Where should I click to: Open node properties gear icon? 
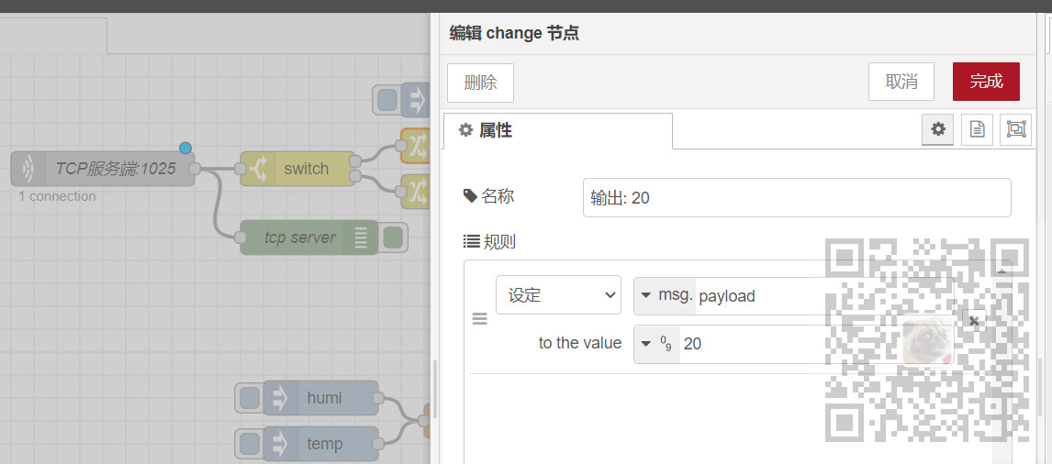tap(937, 130)
